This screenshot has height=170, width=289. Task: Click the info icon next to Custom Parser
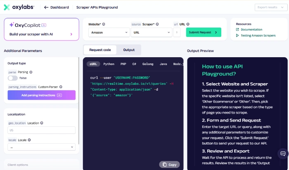click(61, 87)
